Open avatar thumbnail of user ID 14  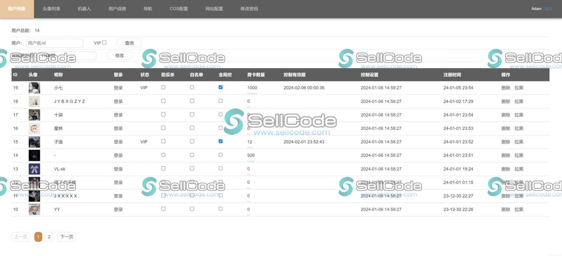click(34, 155)
